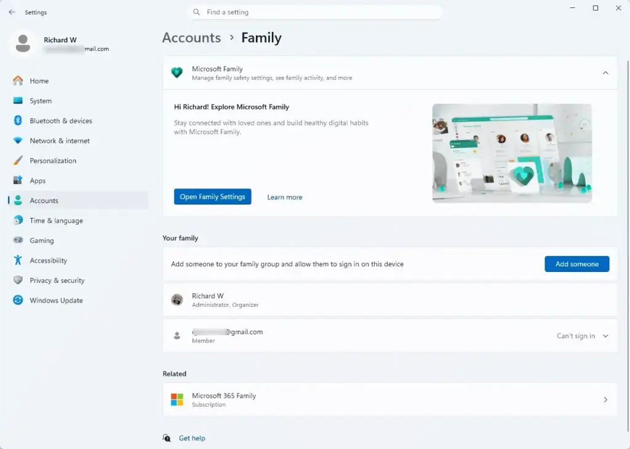This screenshot has height=449, width=630.
Task: Open Privacy & security
Action: (x=78, y=280)
